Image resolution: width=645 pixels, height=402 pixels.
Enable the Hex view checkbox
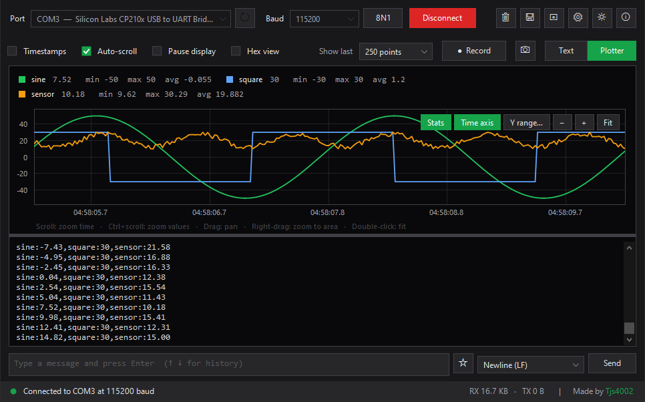point(236,51)
